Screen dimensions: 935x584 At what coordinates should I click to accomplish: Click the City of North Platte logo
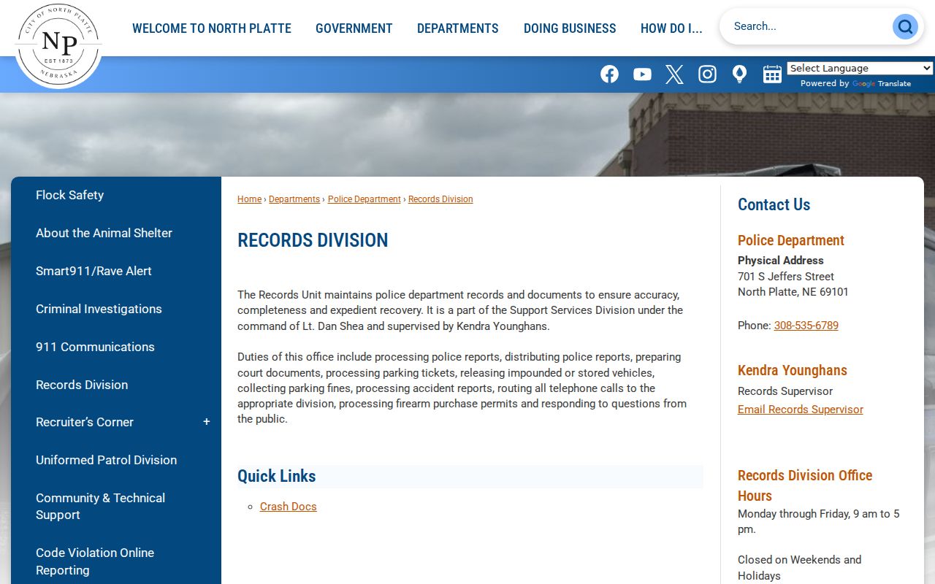pyautogui.click(x=58, y=45)
